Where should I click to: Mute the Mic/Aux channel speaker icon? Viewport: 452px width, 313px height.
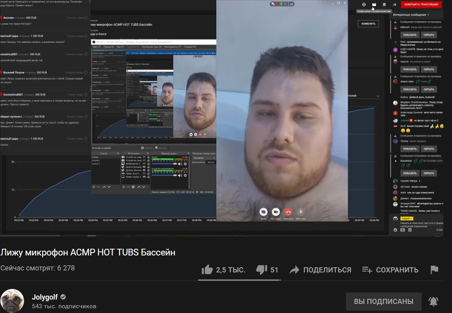pyautogui.click(x=180, y=164)
